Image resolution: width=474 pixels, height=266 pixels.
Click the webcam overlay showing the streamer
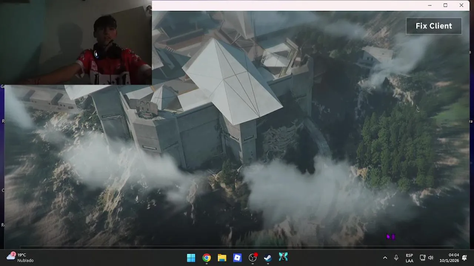pos(76,42)
